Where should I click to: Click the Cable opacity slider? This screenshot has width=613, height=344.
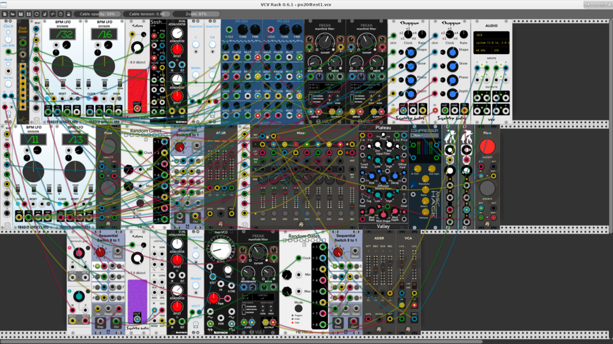point(97,14)
